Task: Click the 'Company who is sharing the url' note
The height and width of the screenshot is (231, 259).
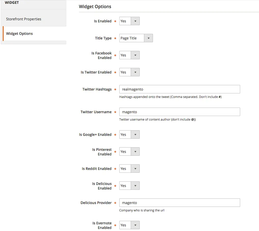Action: click(142, 210)
